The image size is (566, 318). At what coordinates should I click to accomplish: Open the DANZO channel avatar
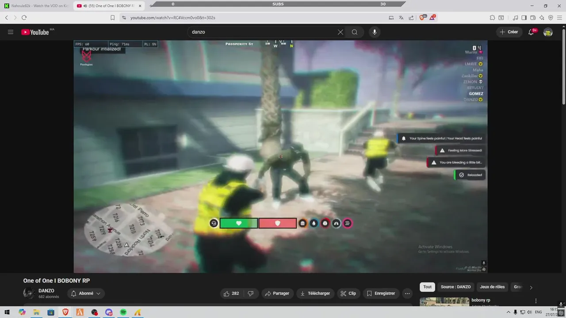[x=29, y=293]
